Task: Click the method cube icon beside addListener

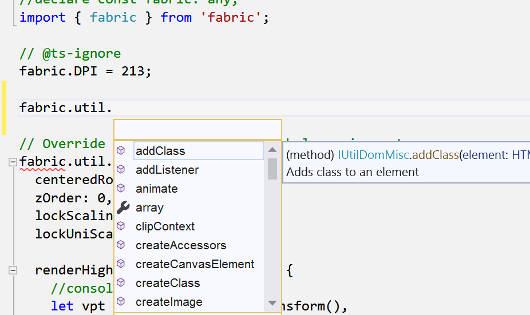Action: [121, 169]
